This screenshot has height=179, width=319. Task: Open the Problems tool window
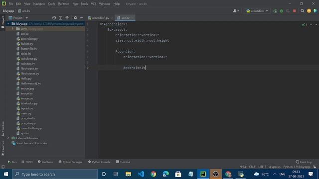(x=45, y=162)
